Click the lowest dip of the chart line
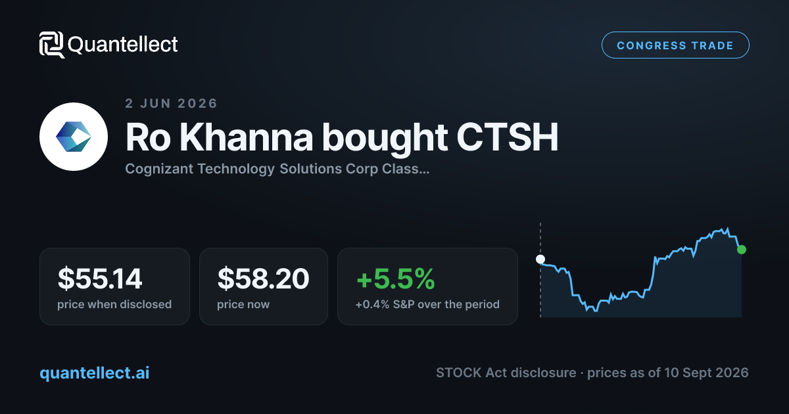The width and height of the screenshot is (789, 414). tap(595, 310)
